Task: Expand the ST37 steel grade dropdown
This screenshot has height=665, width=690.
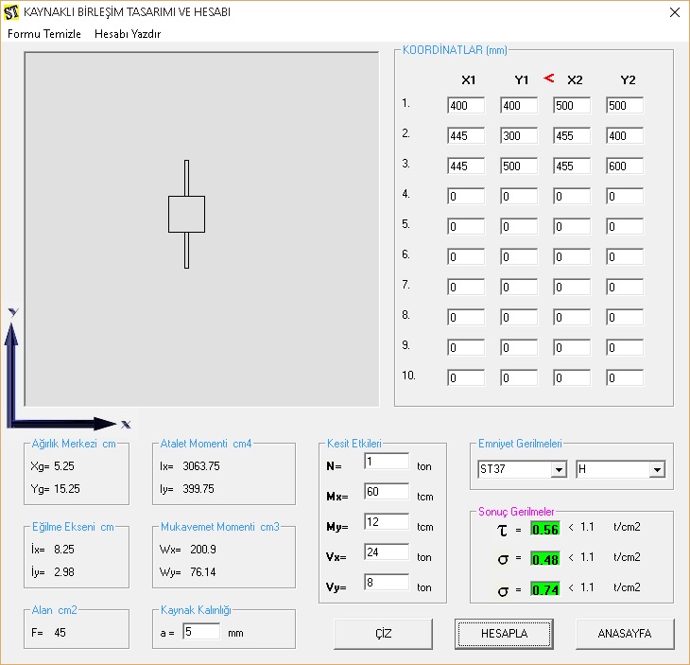Action: (x=559, y=469)
